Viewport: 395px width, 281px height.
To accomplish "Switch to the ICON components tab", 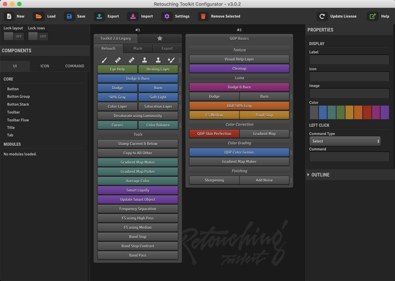I will click(45, 66).
